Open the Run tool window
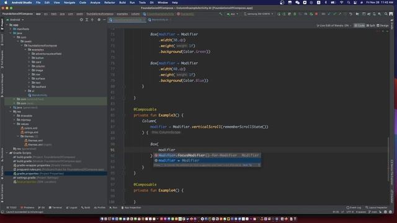Viewport: 397px width, 223px height. coord(114,208)
